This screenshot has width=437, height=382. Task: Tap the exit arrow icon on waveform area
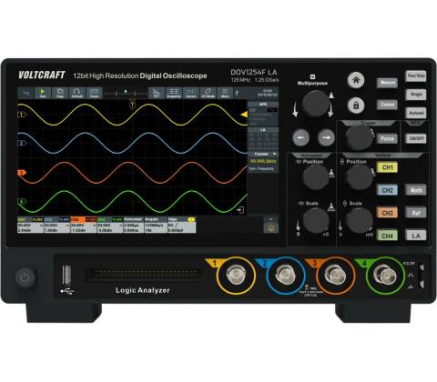(240, 210)
